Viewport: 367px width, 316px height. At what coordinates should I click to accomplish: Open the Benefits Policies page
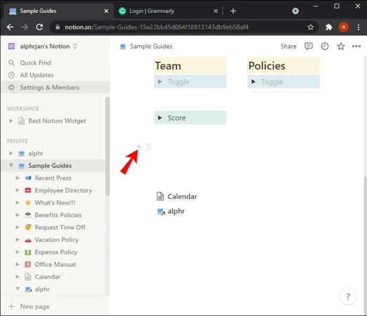58,215
